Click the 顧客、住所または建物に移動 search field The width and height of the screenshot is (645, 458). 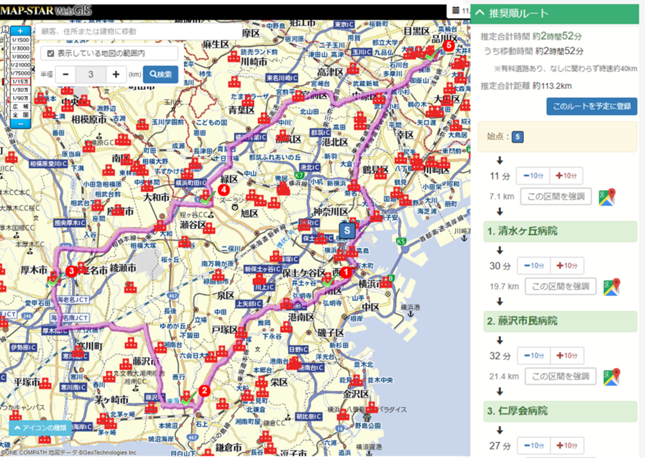(x=139, y=32)
